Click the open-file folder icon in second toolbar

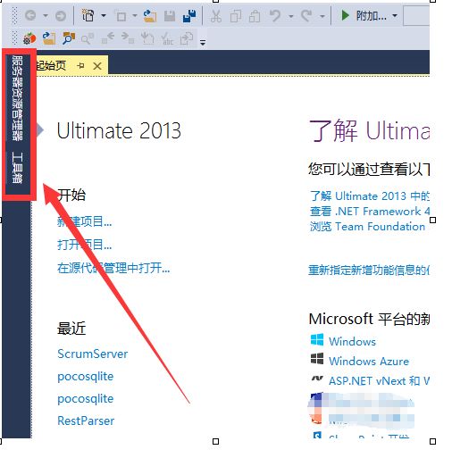49,38
